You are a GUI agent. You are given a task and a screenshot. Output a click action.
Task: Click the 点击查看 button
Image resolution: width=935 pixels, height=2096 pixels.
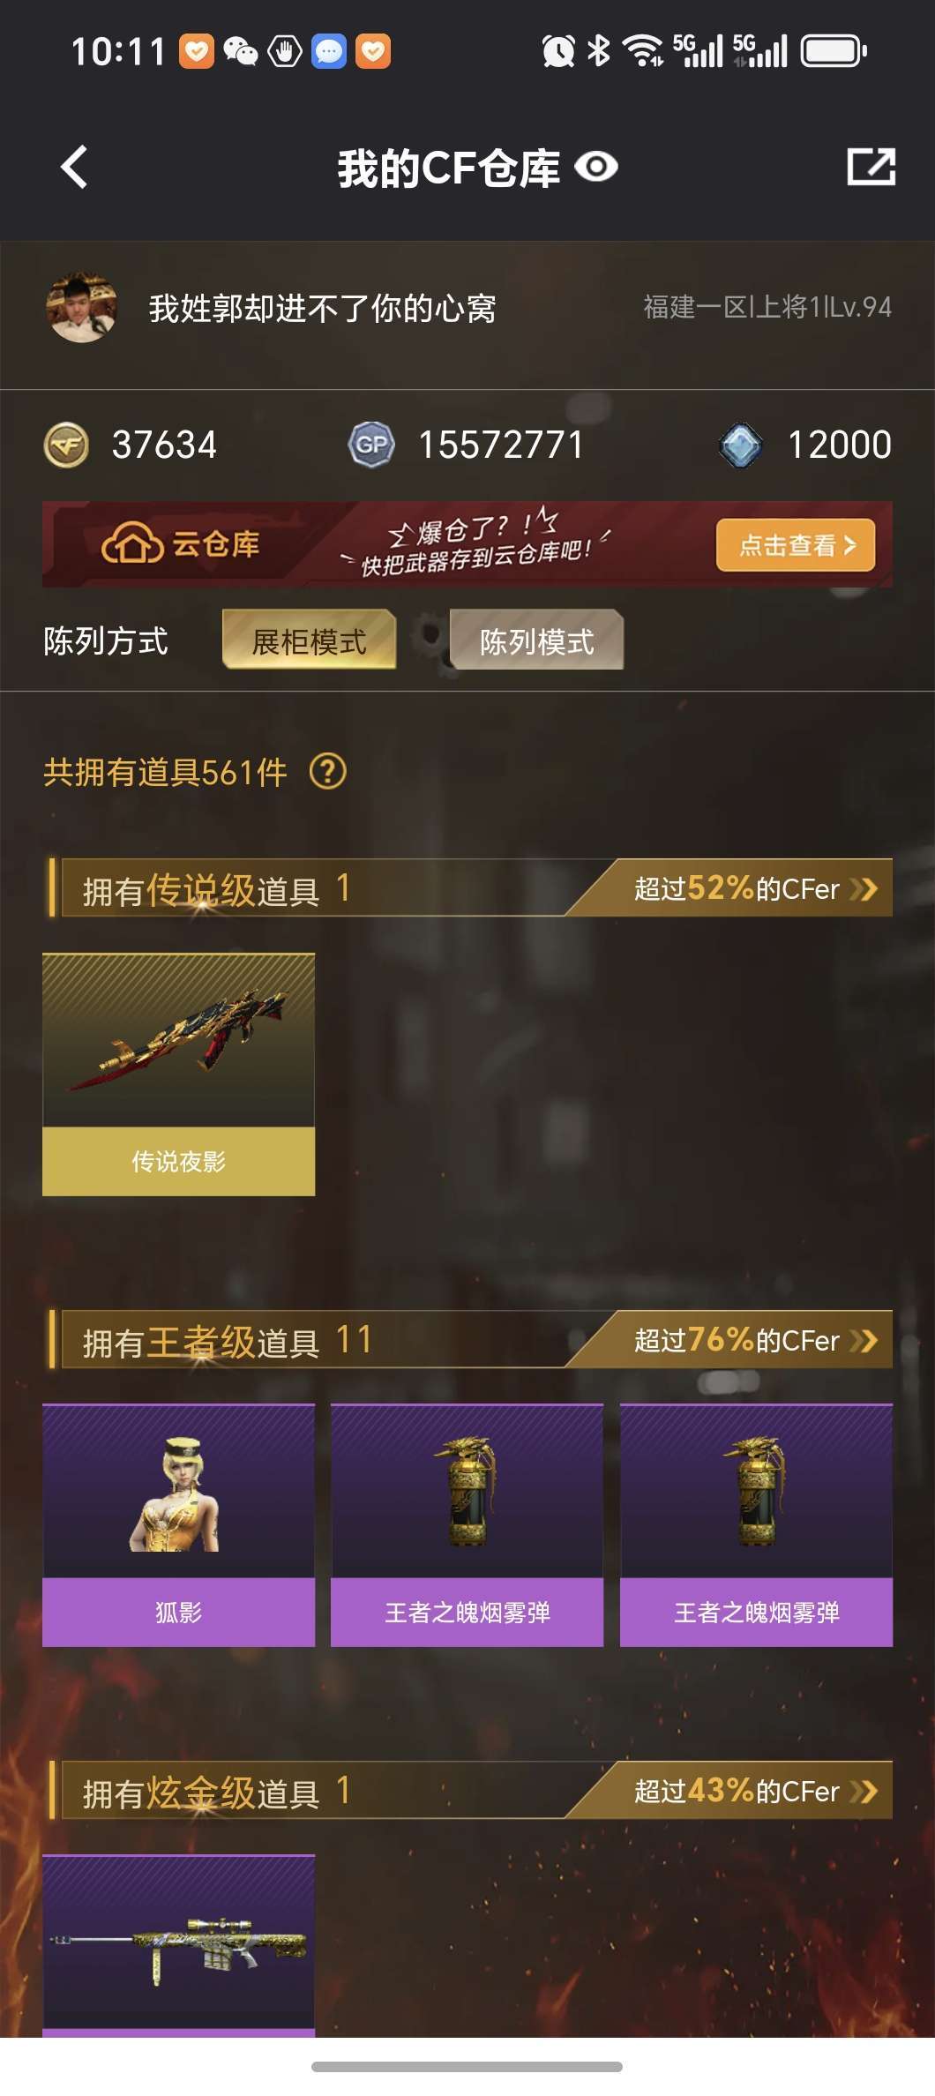pos(796,545)
